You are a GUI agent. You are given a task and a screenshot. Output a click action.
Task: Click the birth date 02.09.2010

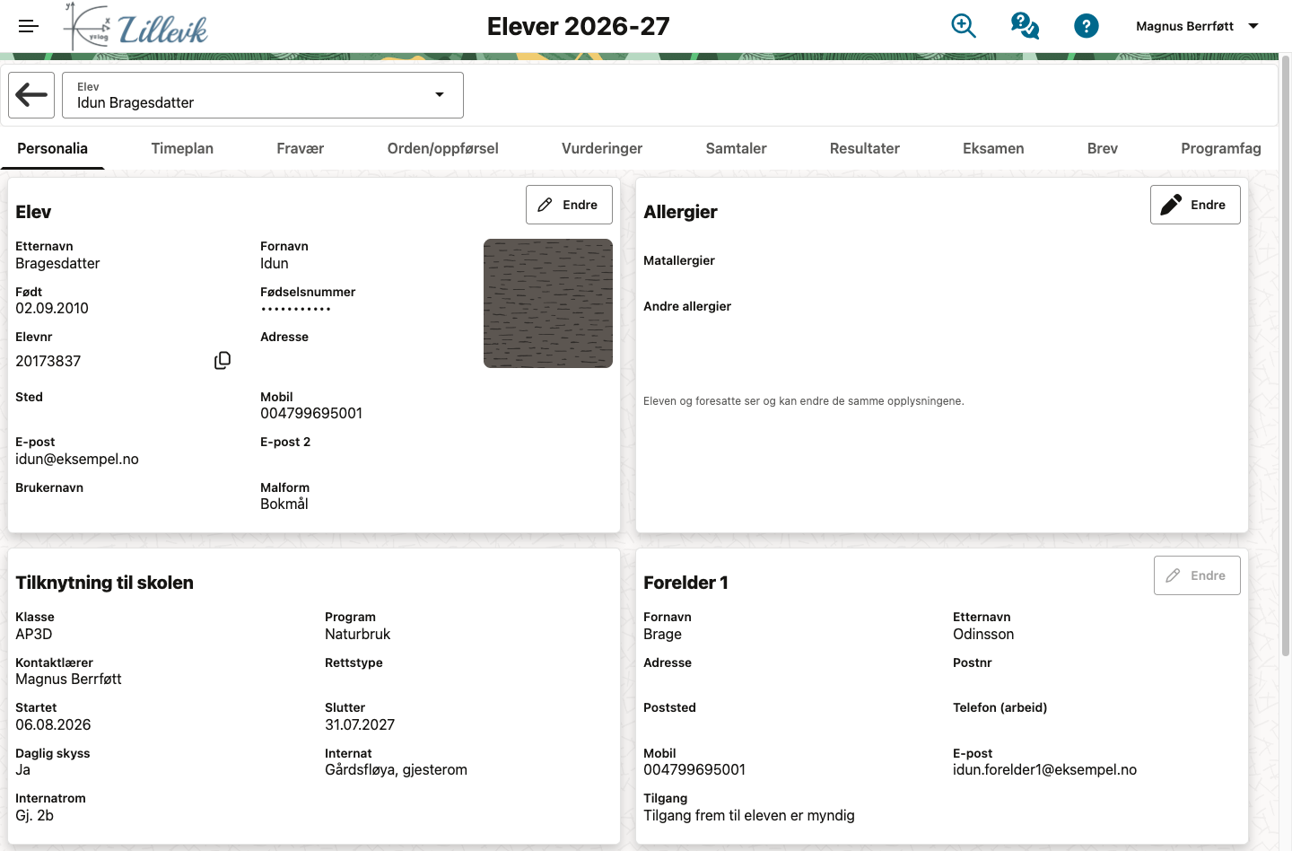click(x=52, y=309)
